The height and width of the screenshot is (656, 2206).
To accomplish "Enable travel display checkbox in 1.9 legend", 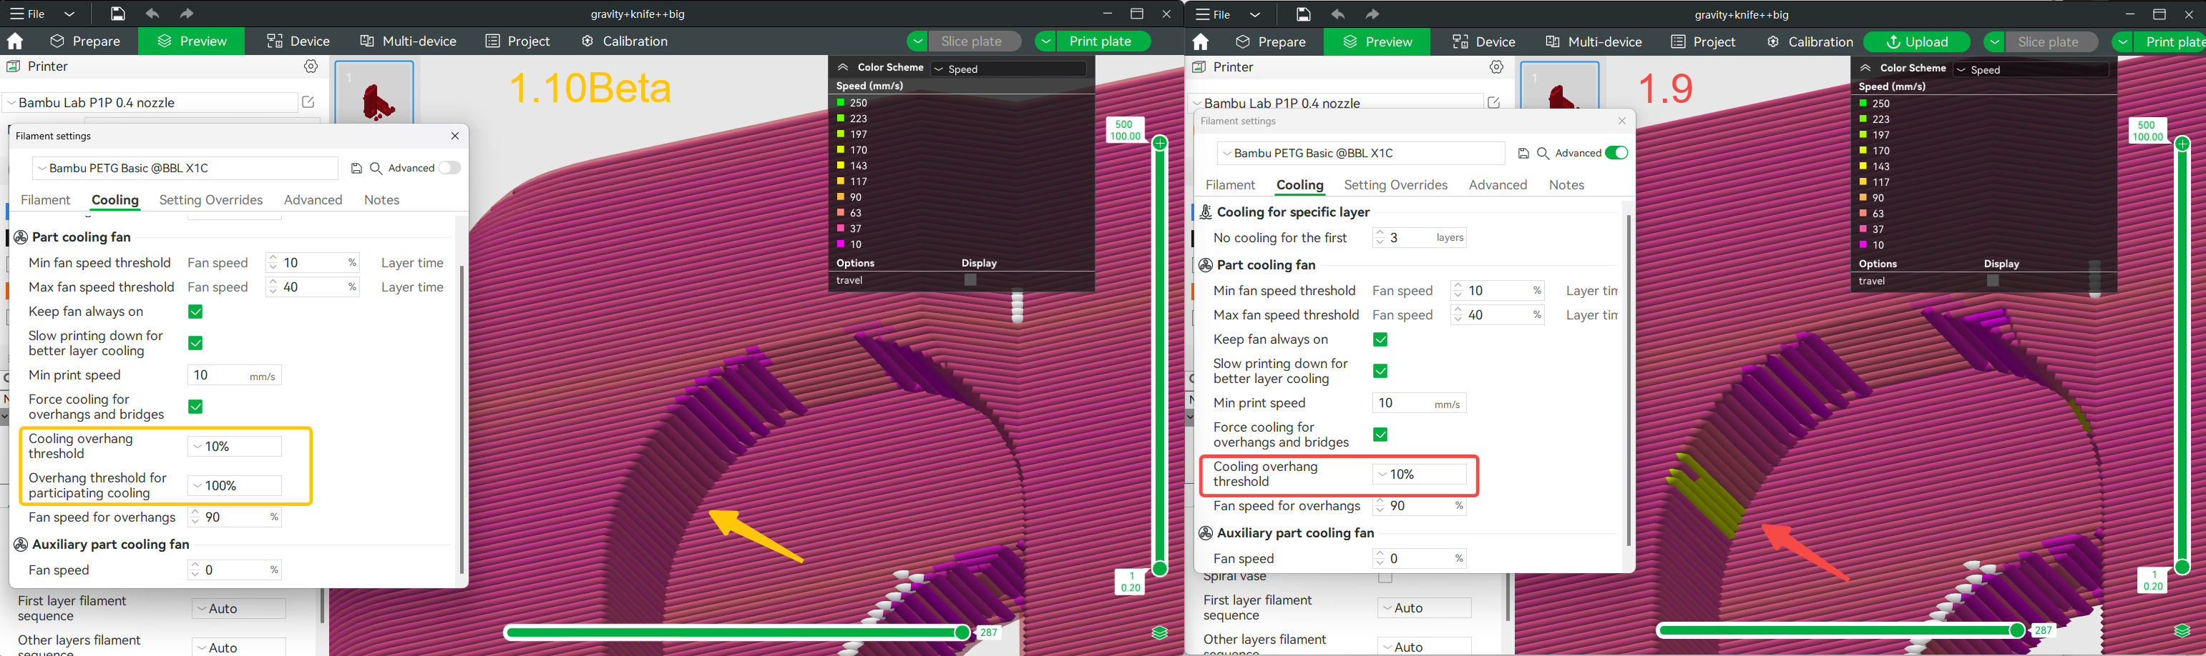I will (1993, 281).
